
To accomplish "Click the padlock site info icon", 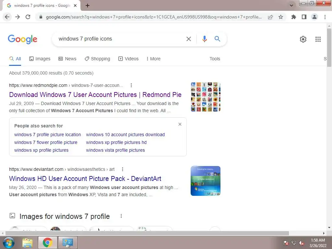I will pos(41,17).
